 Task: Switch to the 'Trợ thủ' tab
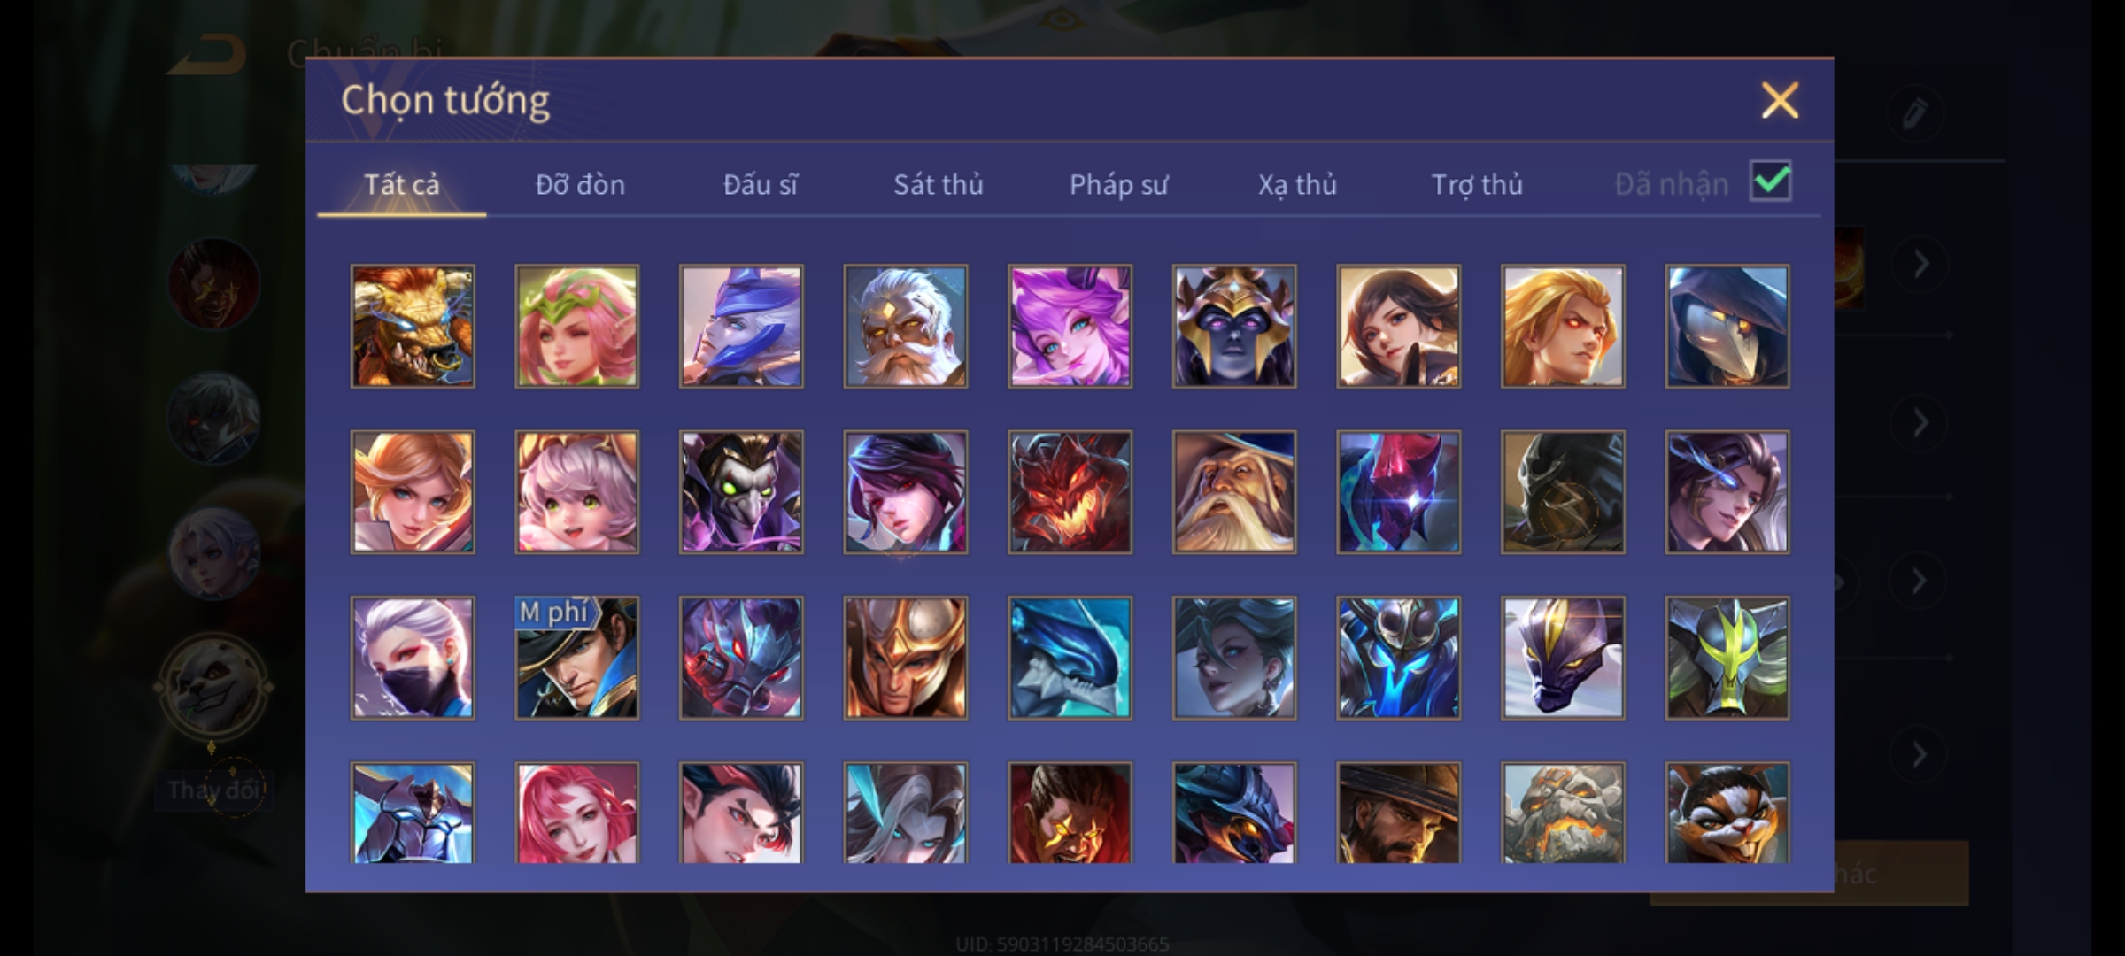(1477, 184)
